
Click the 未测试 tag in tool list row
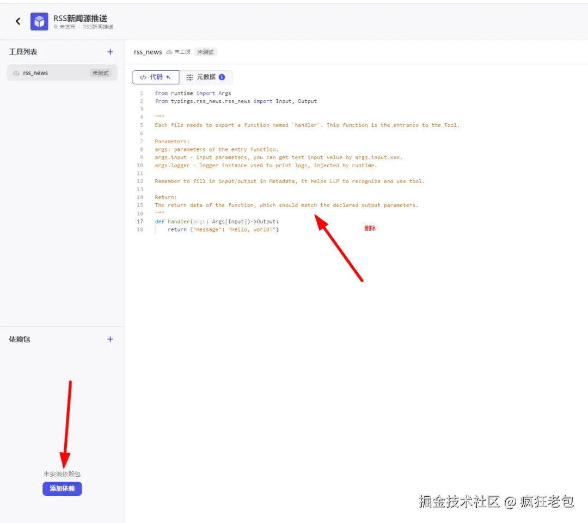(x=101, y=73)
